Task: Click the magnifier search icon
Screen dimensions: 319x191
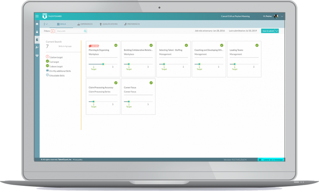Action: tap(85, 31)
